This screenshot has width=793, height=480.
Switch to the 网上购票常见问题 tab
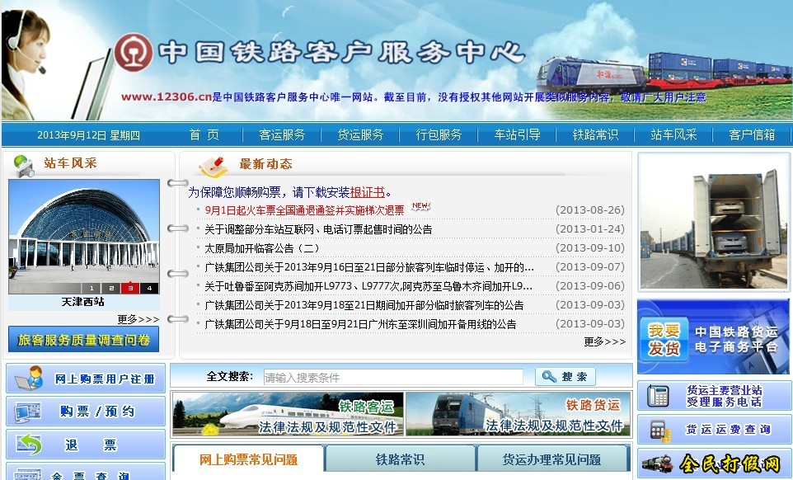(x=248, y=459)
